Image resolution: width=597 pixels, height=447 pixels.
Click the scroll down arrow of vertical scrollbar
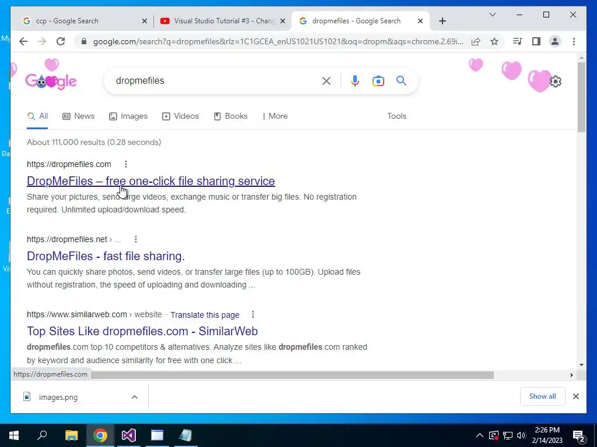coord(581,365)
